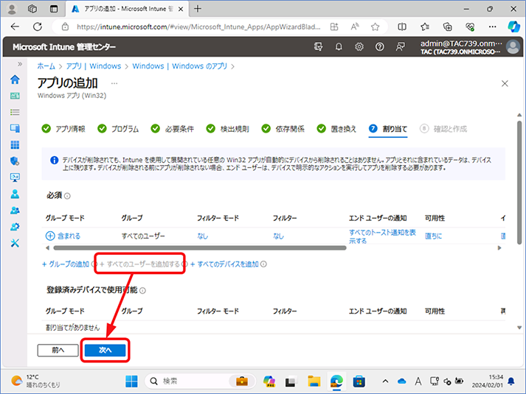Open the Dashboard icon in the sidebar
Screen dimensions: 526x394
15,96
